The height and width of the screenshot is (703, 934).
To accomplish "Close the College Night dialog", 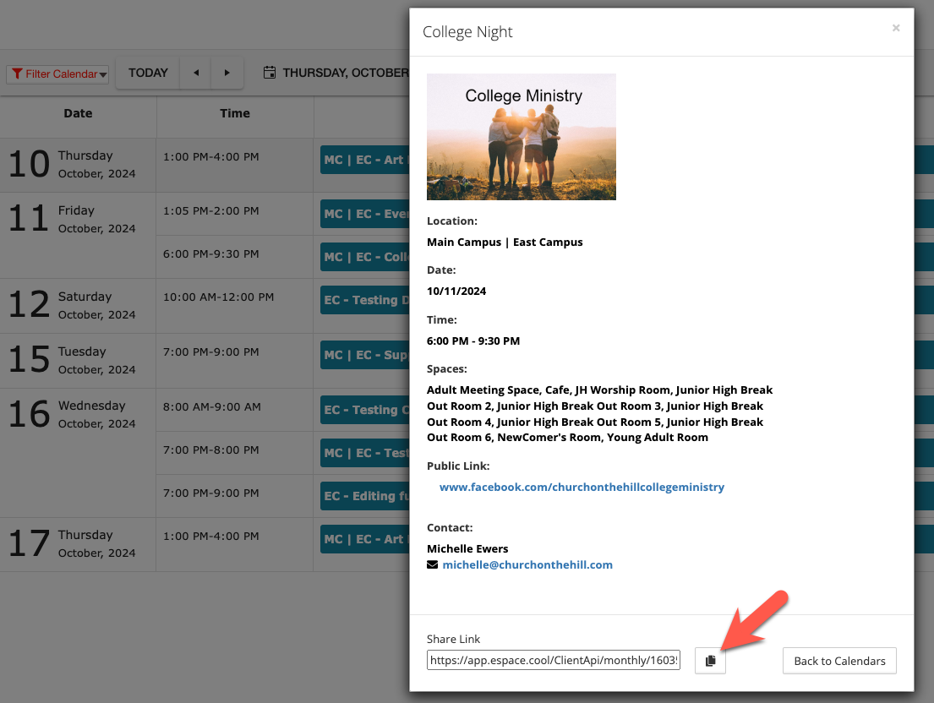I will coord(895,28).
